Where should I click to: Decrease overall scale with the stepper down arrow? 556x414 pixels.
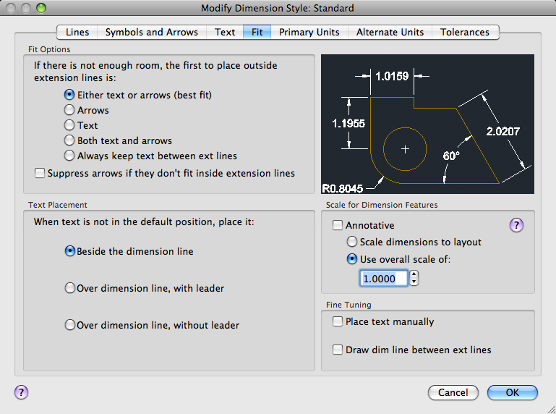414,282
